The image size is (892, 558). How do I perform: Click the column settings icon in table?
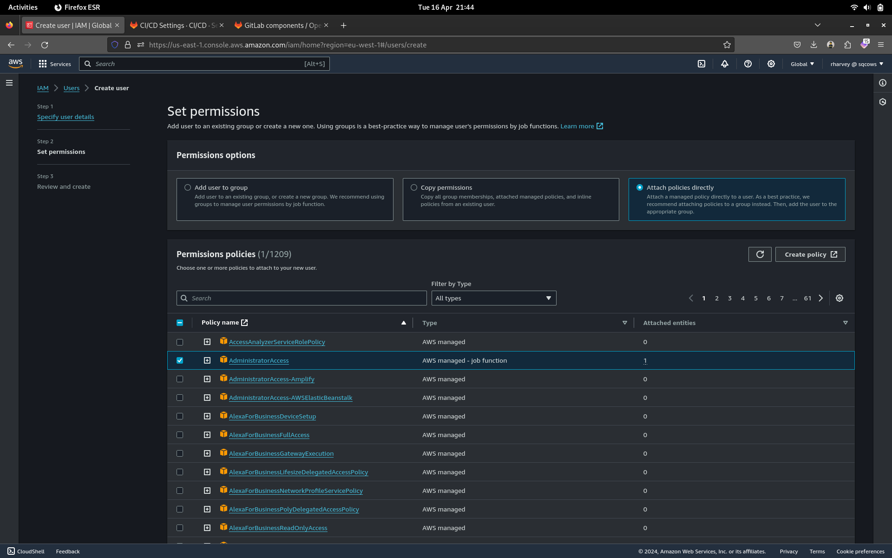coord(840,298)
